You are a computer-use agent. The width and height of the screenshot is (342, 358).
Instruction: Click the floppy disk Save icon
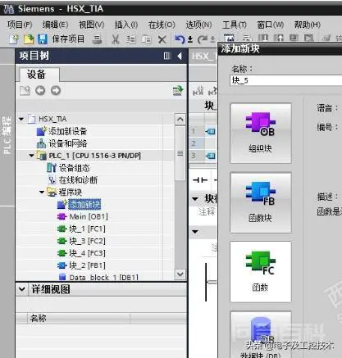pos(43,39)
